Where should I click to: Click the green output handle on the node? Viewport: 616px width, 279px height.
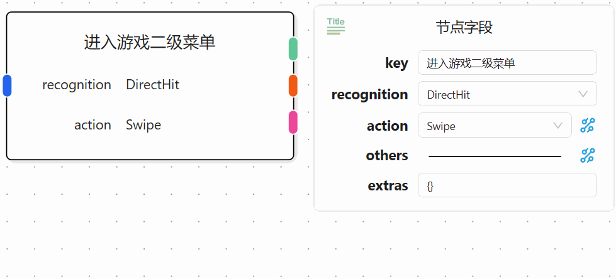[x=293, y=49]
